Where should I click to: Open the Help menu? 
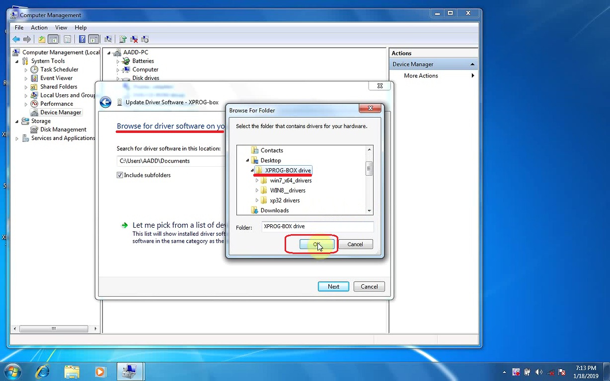coord(80,28)
